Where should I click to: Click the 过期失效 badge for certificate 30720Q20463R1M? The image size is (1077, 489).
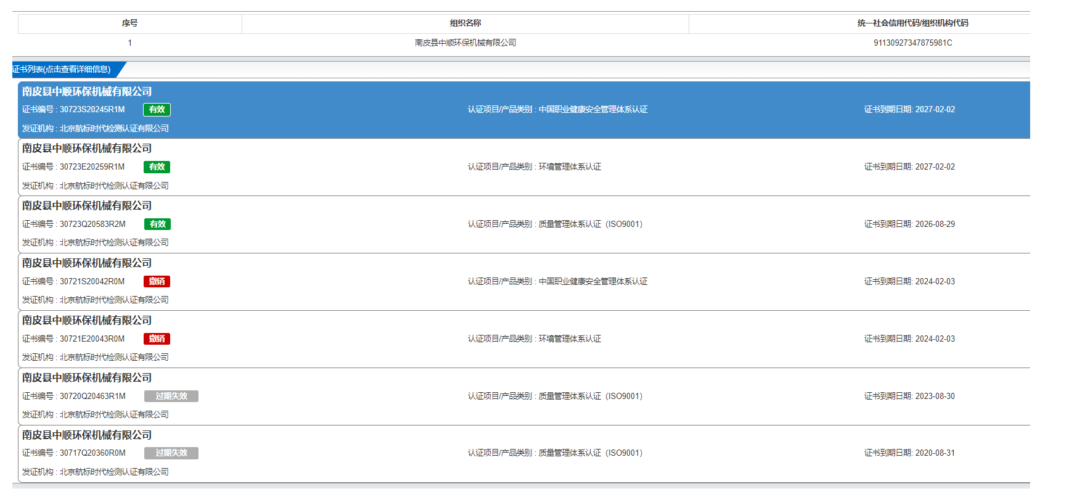pyautogui.click(x=171, y=396)
